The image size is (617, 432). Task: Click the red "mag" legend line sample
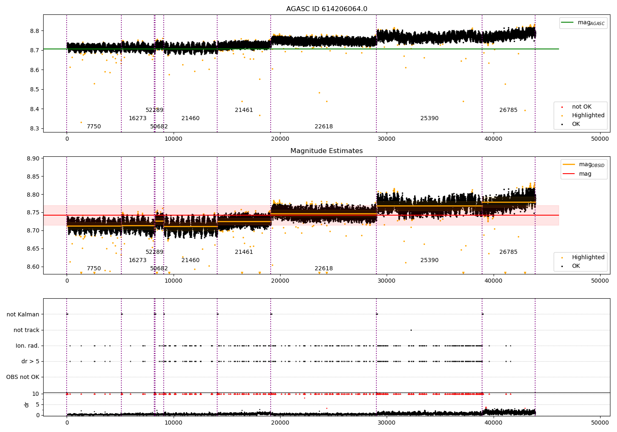pyautogui.click(x=569, y=174)
